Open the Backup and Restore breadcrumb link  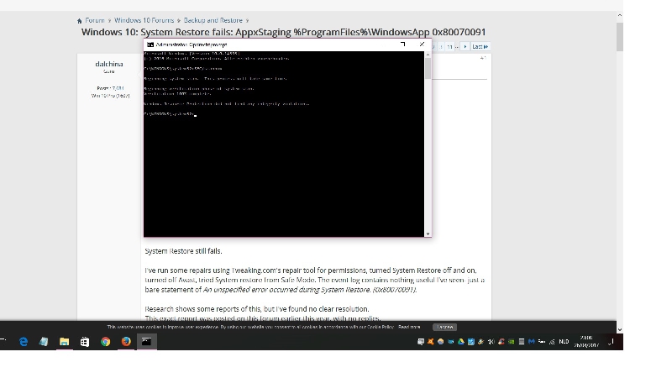point(213,20)
